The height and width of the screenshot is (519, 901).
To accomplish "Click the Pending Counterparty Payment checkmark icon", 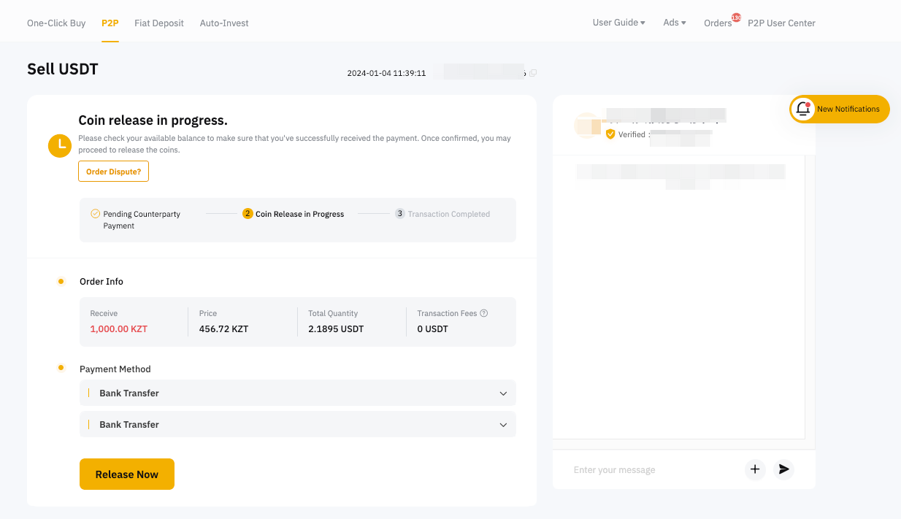I will 95,214.
